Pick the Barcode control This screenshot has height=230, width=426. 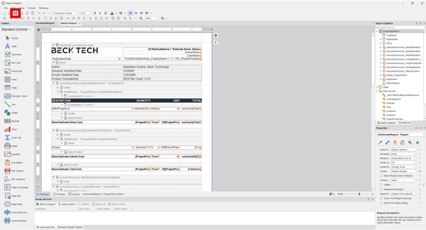12,121
